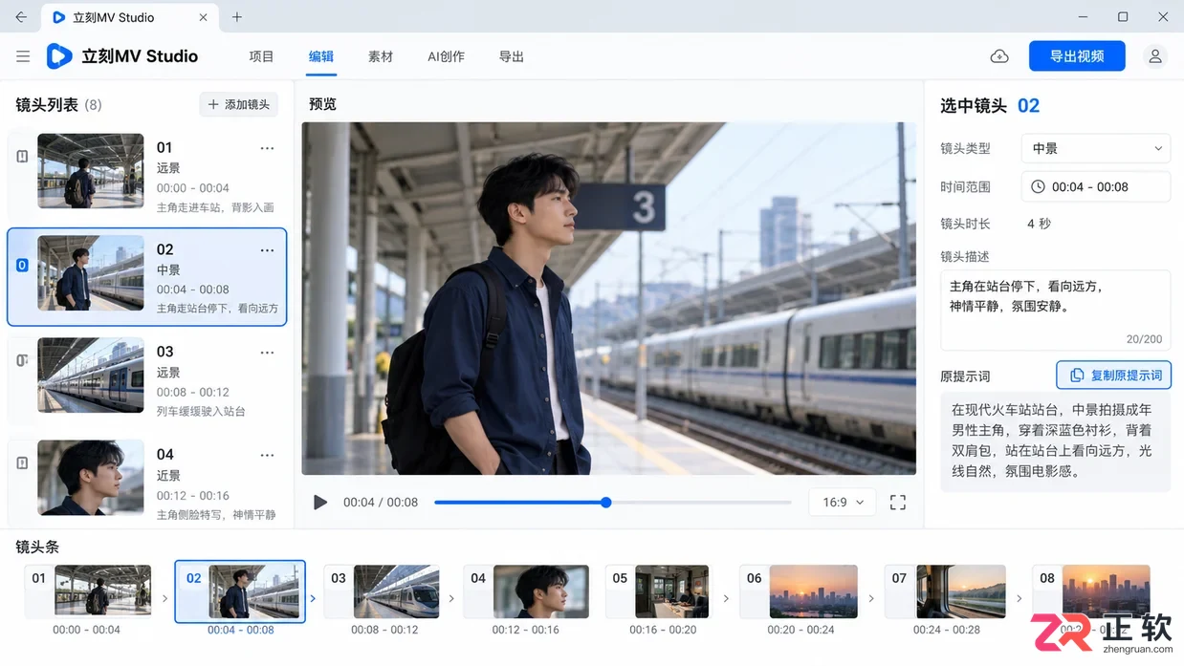
Task: Click the 添加镜头 button
Action: (239, 104)
